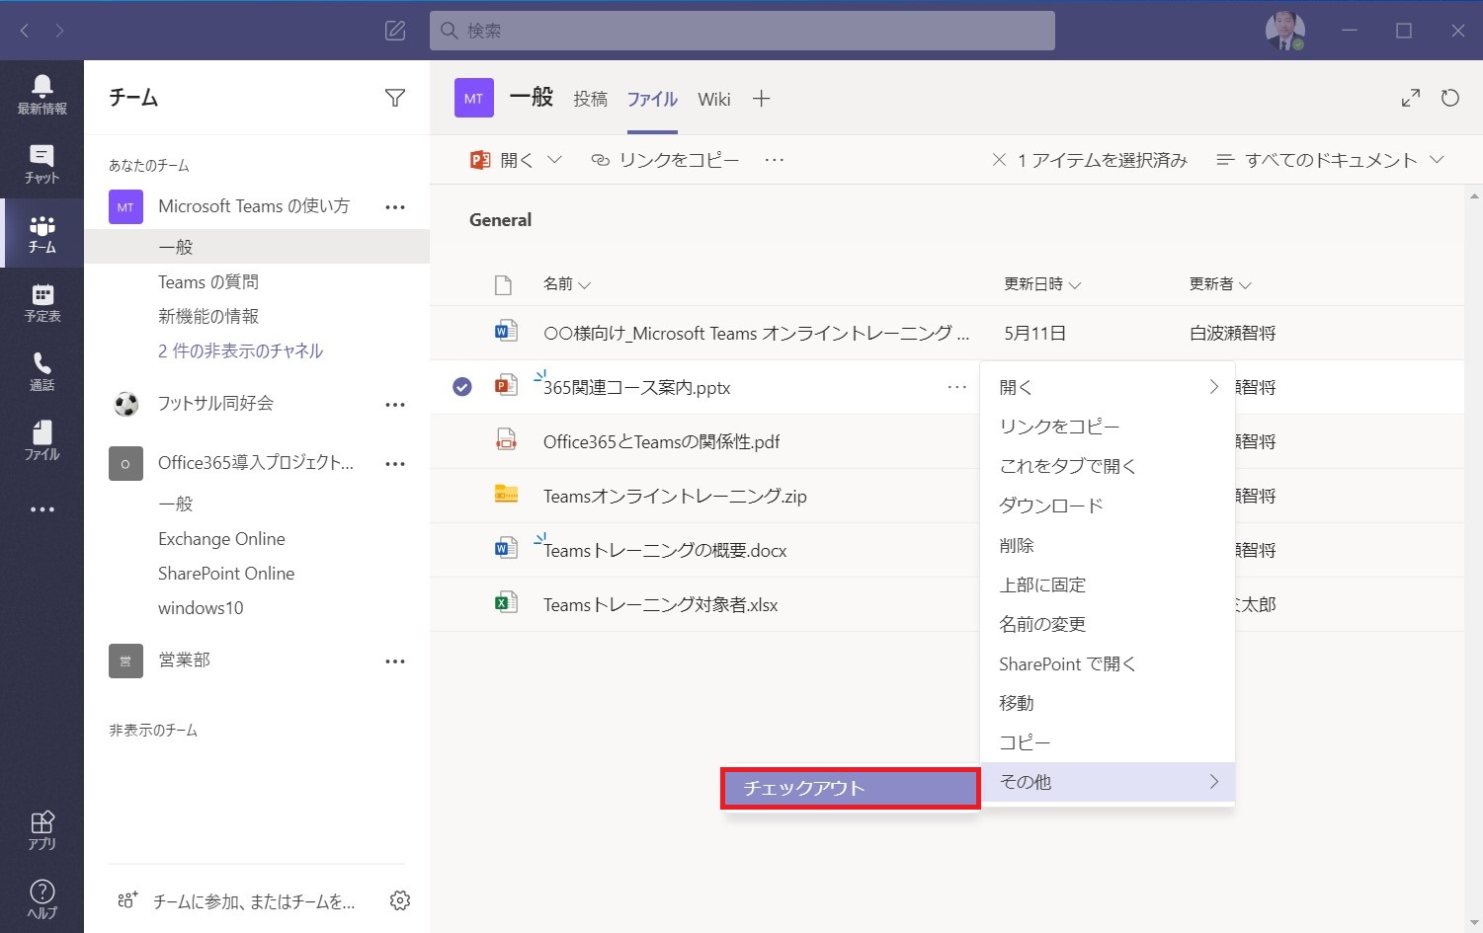Screen dimensions: 1483x933
Task: Click the ellipsis on 365関連コース案内.pptx row
Action: pyautogui.click(x=957, y=387)
